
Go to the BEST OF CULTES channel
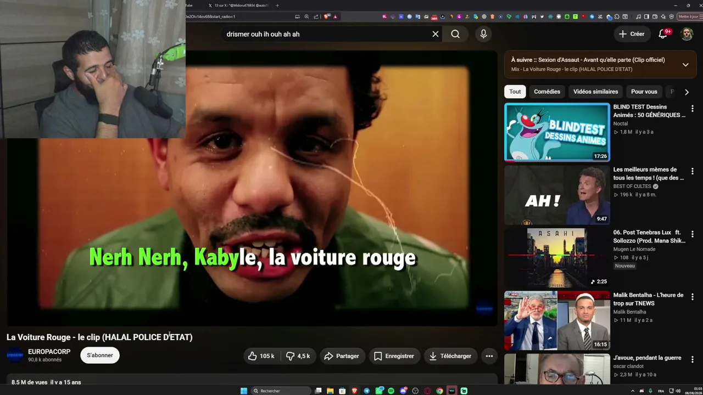coord(632,186)
